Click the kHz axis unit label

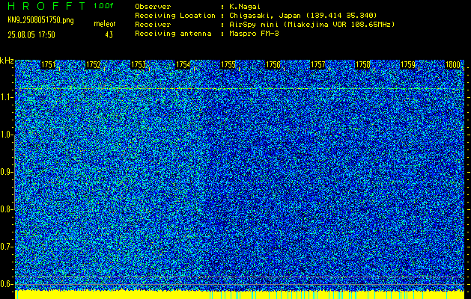click(7, 61)
